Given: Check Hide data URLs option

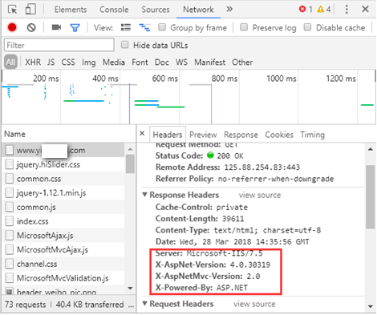Looking at the screenshot, I should pyautogui.click(x=124, y=45).
